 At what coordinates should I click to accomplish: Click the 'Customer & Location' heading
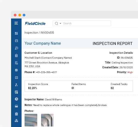(x=38, y=53)
